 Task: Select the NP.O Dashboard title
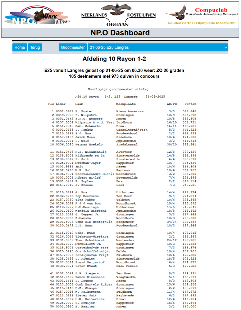click(x=120, y=33)
